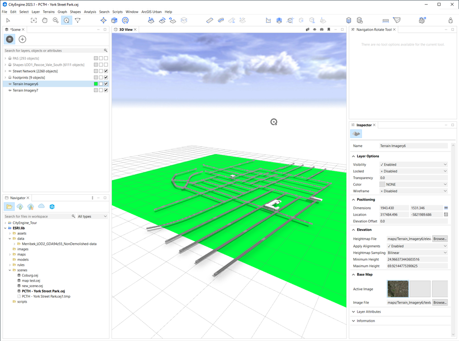Click the Measure Distance ruler icon
The height and width of the screenshot is (341, 459).
tap(385, 20)
